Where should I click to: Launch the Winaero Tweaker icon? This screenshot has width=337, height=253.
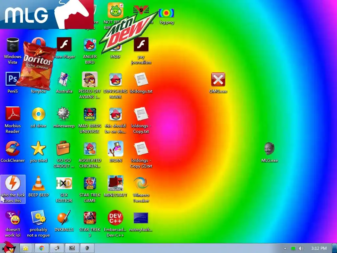(x=141, y=183)
